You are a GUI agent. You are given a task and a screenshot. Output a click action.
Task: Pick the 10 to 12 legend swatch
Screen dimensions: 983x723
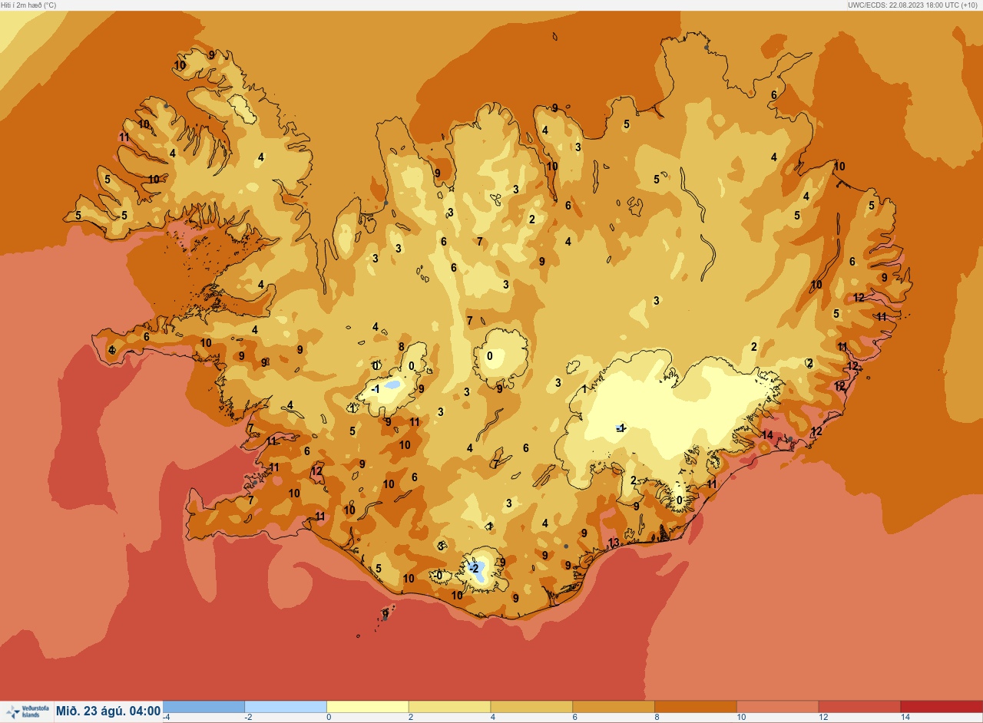click(777, 706)
